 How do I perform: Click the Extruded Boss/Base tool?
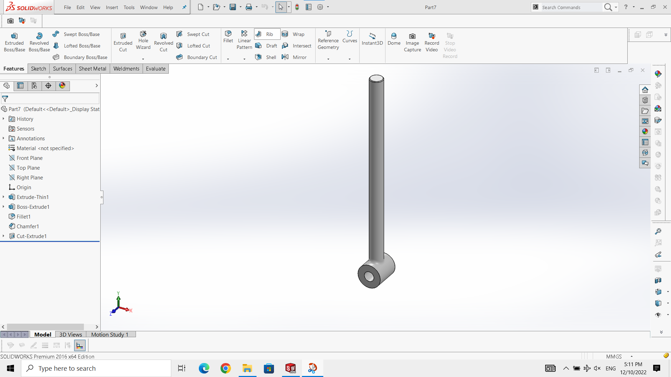tap(14, 42)
